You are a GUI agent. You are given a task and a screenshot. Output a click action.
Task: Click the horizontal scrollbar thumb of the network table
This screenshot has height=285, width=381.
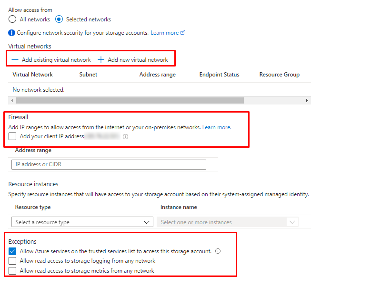click(130, 101)
